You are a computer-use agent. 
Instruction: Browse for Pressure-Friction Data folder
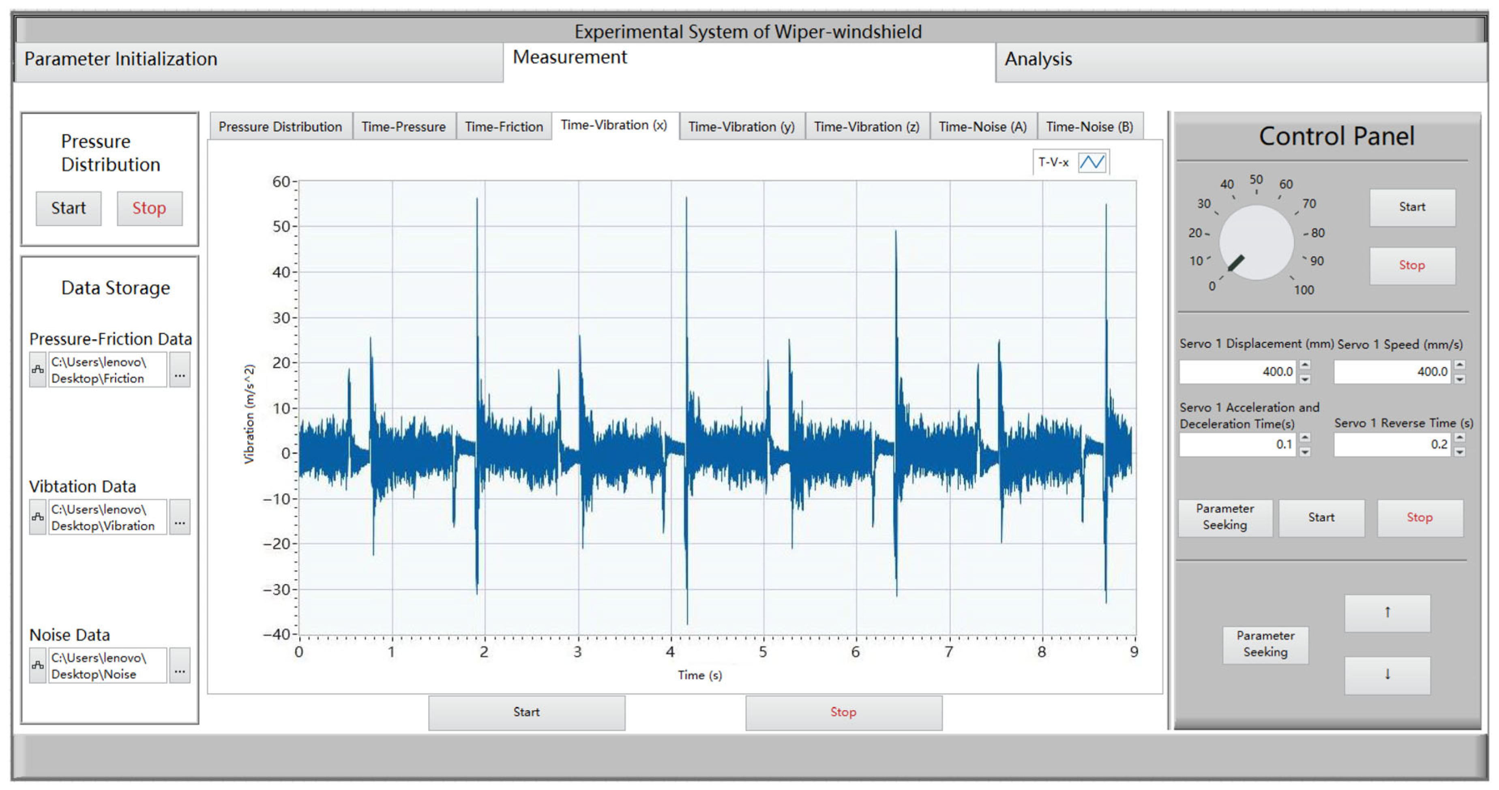180,370
